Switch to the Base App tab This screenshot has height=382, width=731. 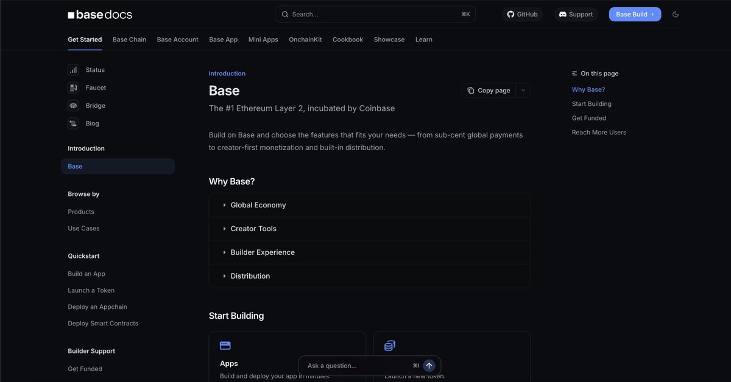223,40
